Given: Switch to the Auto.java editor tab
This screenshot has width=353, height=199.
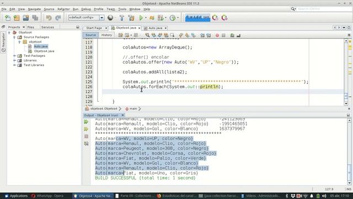Looking at the screenshot, I should tap(155, 28).
